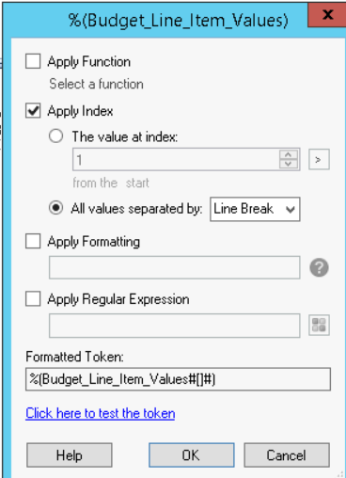Click the 'Click here to test the token' link
The width and height of the screenshot is (346, 478).
(101, 413)
